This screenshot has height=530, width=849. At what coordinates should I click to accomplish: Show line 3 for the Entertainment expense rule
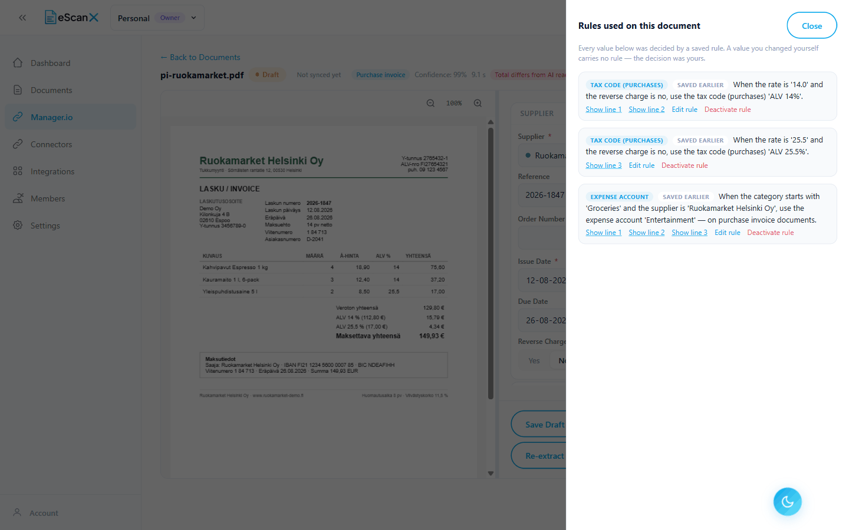point(690,233)
